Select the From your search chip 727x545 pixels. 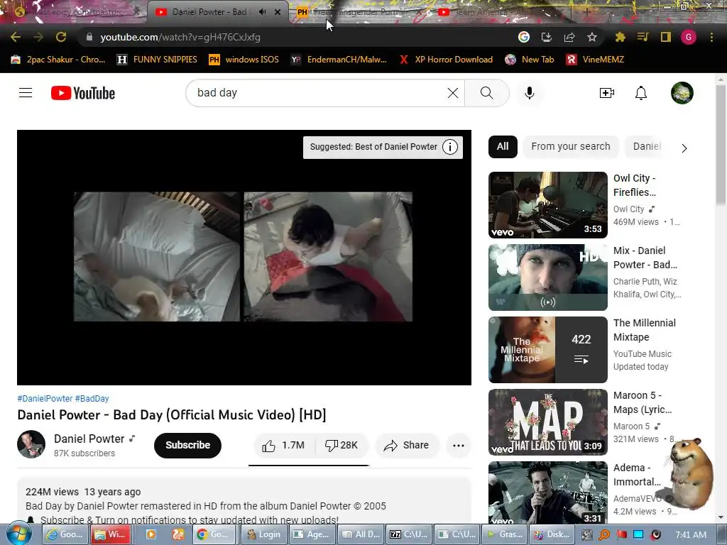(x=571, y=146)
